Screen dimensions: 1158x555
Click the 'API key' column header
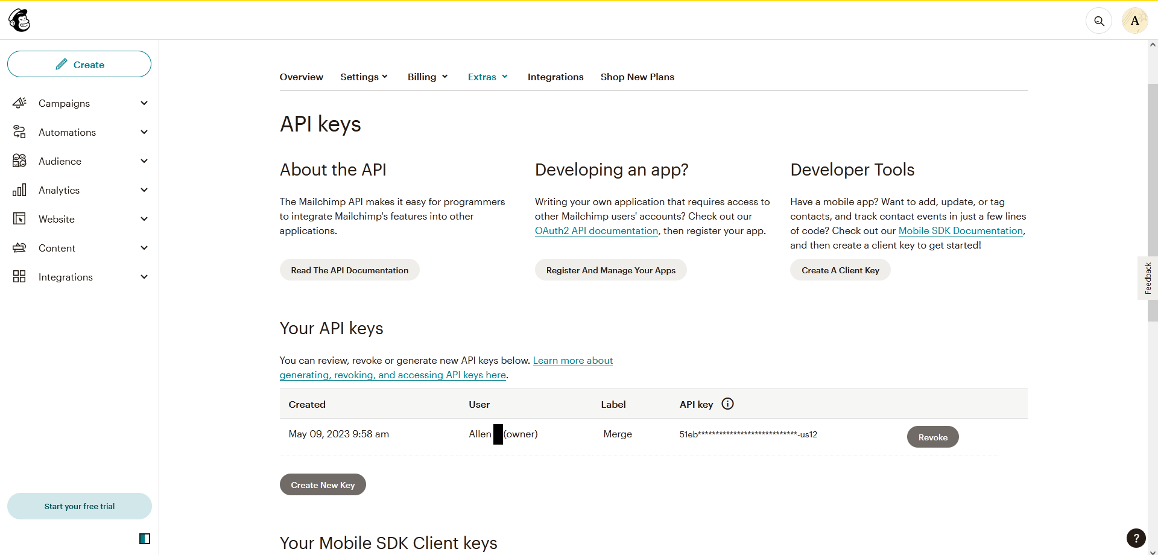[697, 405]
